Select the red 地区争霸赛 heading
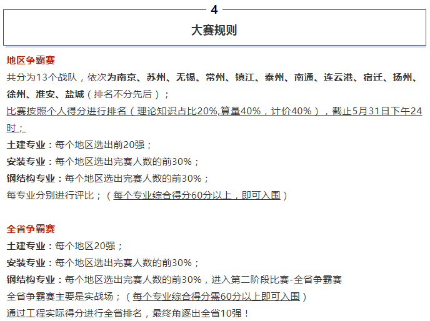The width and height of the screenshot is (430, 321). [31, 61]
